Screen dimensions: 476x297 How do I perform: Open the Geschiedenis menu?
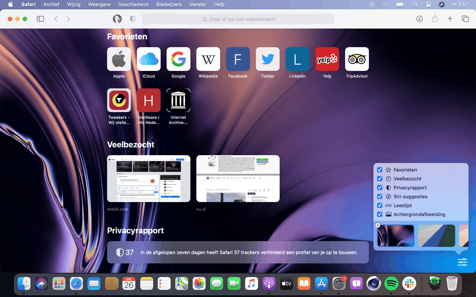pyautogui.click(x=133, y=4)
